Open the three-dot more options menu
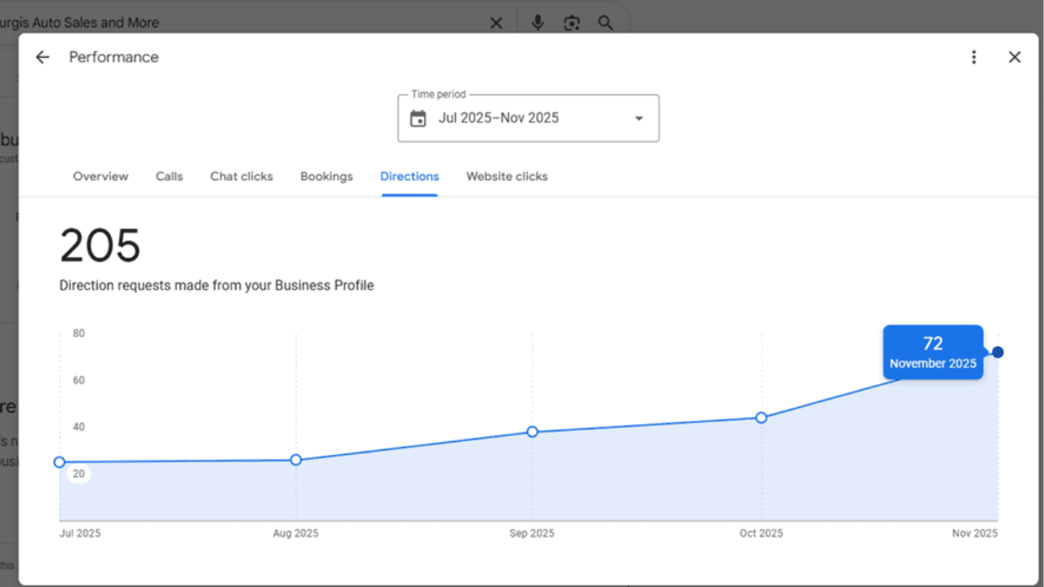This screenshot has width=1044, height=587. coord(973,57)
